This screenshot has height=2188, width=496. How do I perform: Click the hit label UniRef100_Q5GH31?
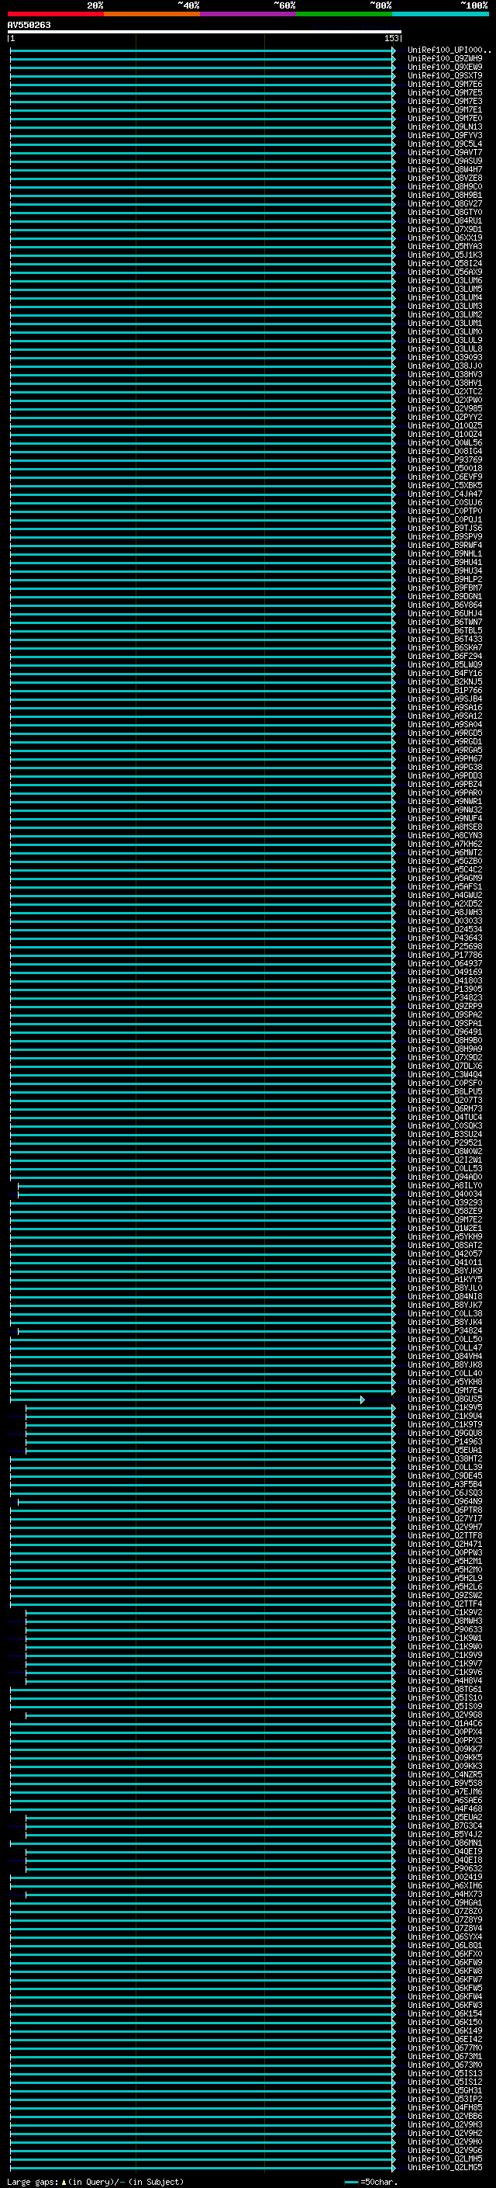[x=445, y=2090]
